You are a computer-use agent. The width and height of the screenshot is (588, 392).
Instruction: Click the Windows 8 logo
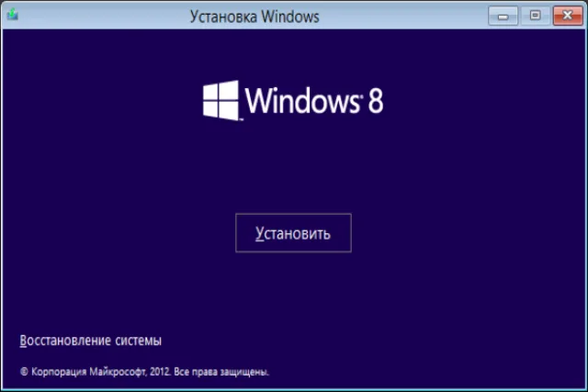293,100
